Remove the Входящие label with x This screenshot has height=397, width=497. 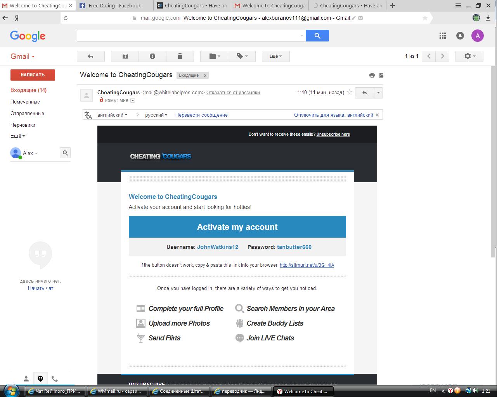pos(205,75)
